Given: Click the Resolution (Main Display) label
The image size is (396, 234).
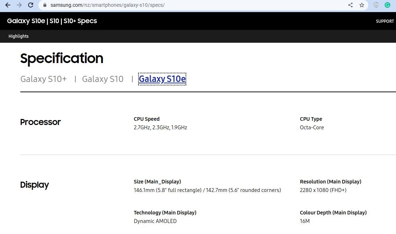Looking at the screenshot, I should point(330,182).
